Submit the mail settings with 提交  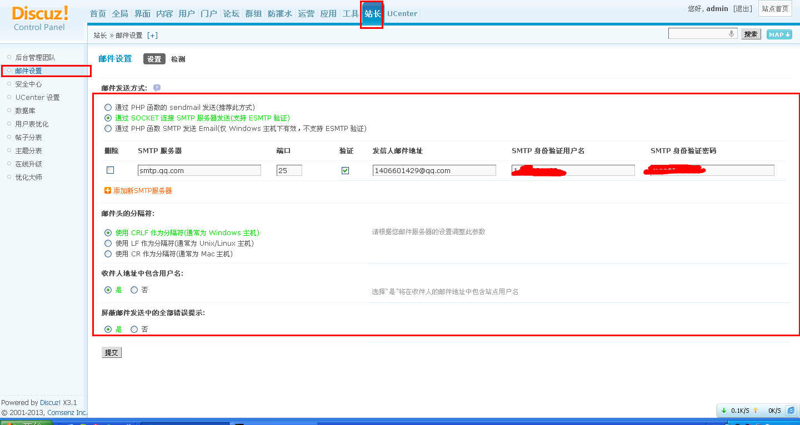click(112, 353)
